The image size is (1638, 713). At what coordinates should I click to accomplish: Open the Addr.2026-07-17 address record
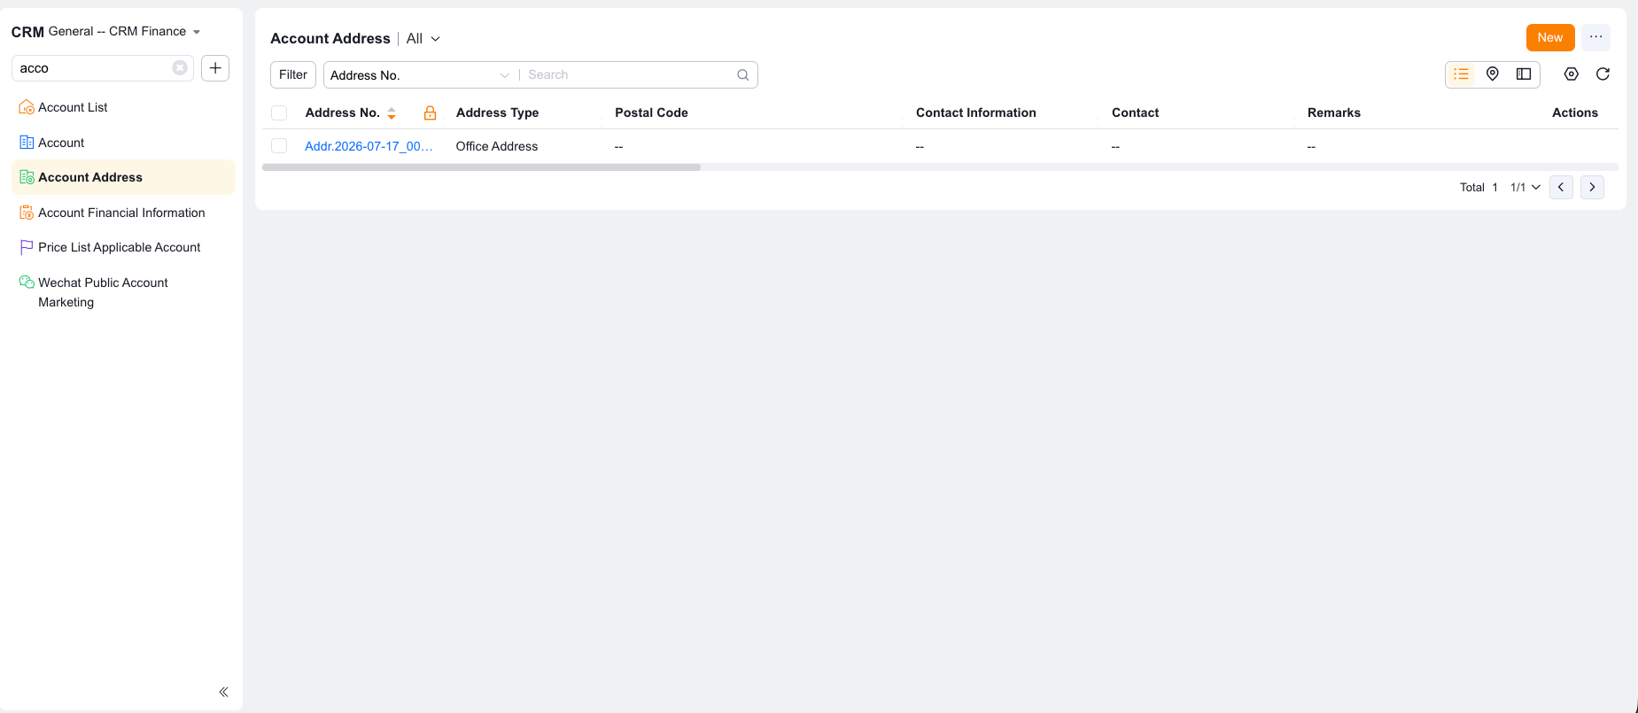coord(369,146)
